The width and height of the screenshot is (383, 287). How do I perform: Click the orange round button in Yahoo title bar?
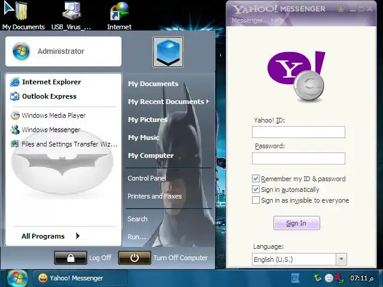[341, 9]
